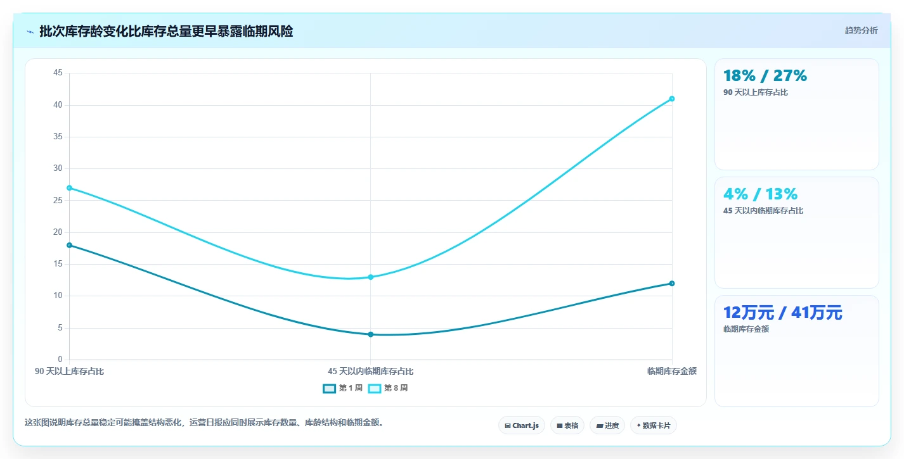Toggle the 第 1 周 legend series
Image resolution: width=904 pixels, height=459 pixels.
click(343, 388)
